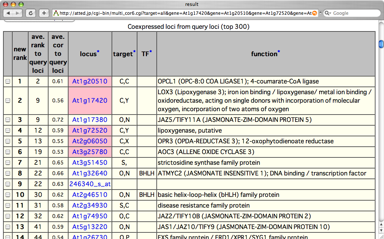This screenshot has width=384, height=239.
Task: Click the browser Back arrow button
Action: 9,13
